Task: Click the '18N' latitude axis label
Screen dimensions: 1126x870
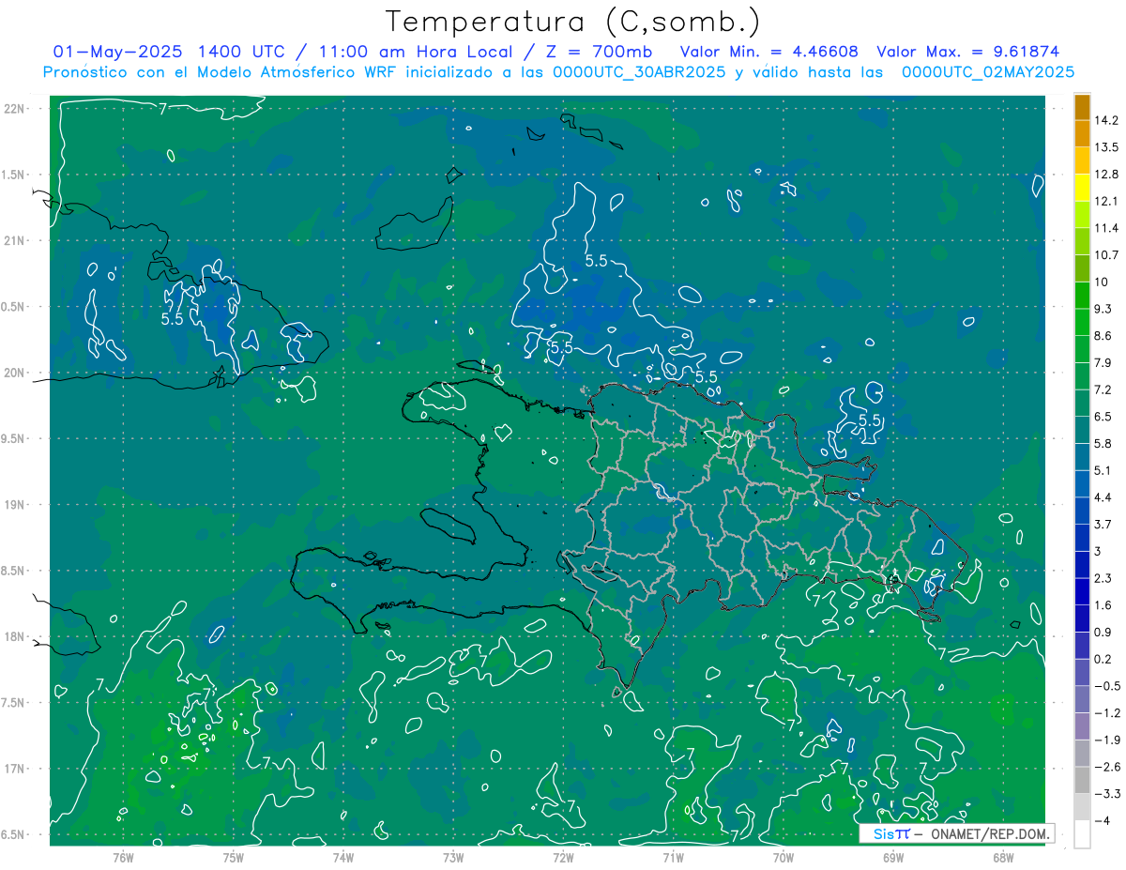Action: pos(14,636)
